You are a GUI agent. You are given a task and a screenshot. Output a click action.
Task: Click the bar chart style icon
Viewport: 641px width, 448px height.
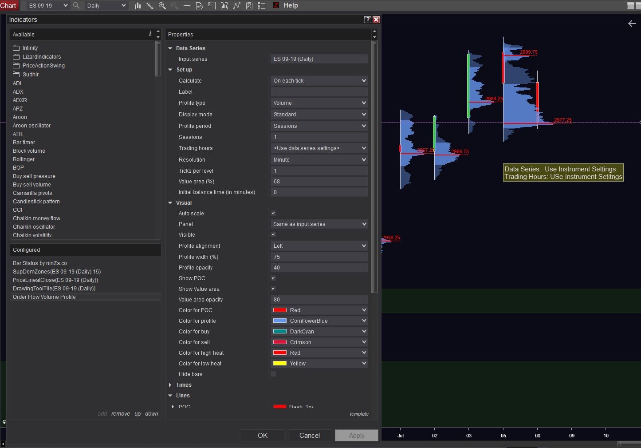pyautogui.click(x=138, y=5)
